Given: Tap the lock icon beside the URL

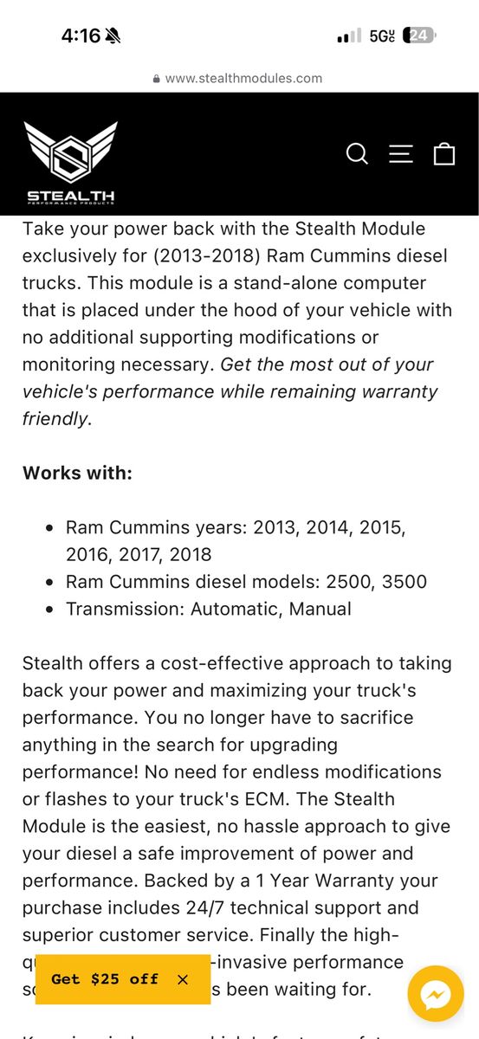Looking at the screenshot, I should (x=157, y=78).
